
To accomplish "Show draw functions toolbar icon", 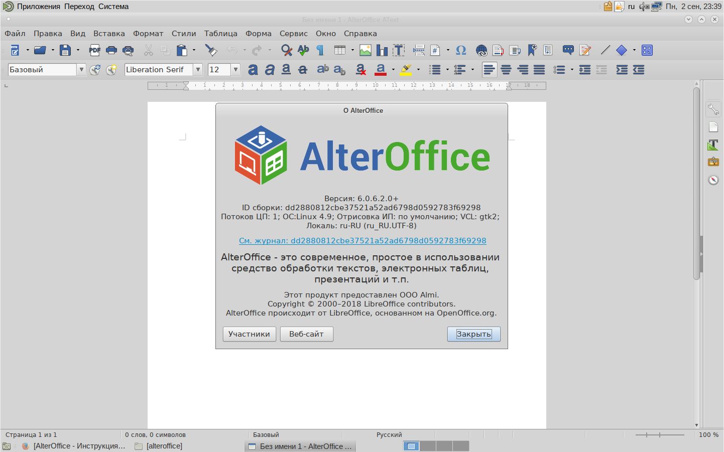I will [647, 50].
